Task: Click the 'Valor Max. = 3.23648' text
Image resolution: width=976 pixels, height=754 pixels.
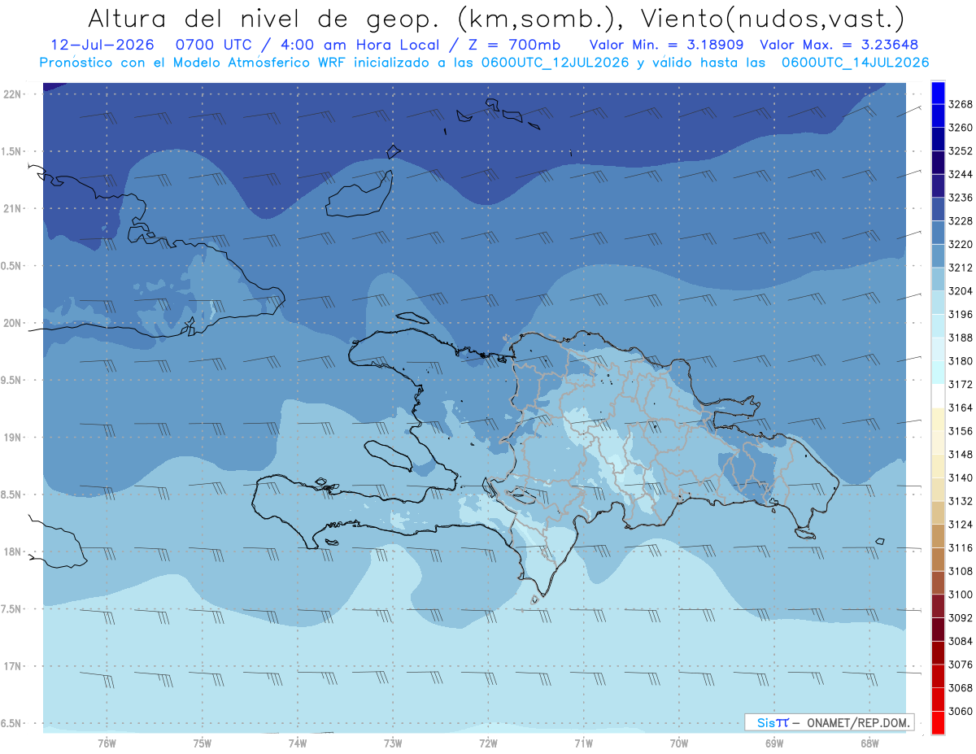Action: coord(839,45)
